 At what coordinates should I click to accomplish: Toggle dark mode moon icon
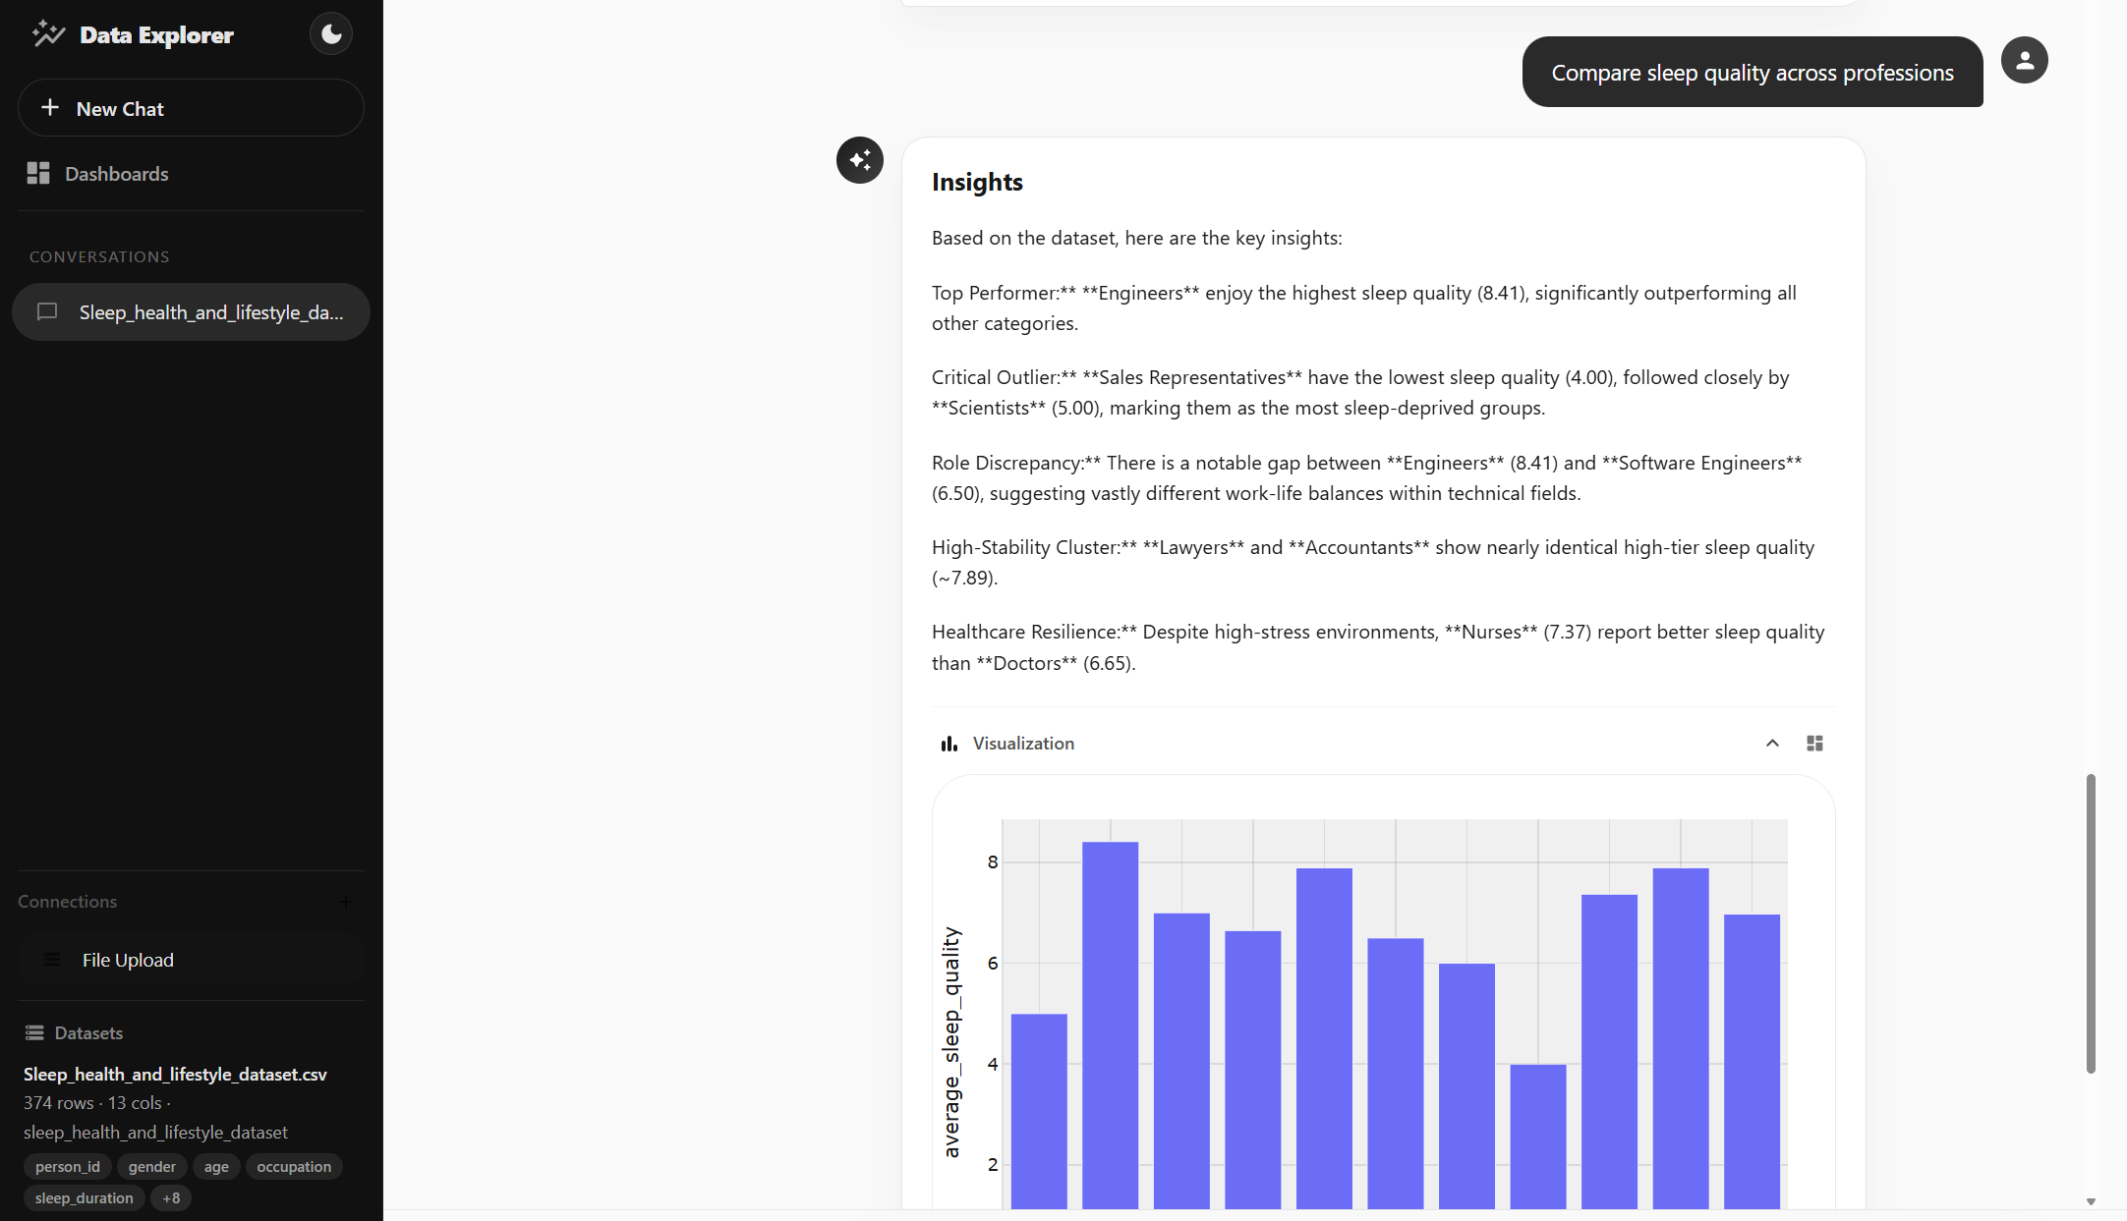[x=331, y=34]
